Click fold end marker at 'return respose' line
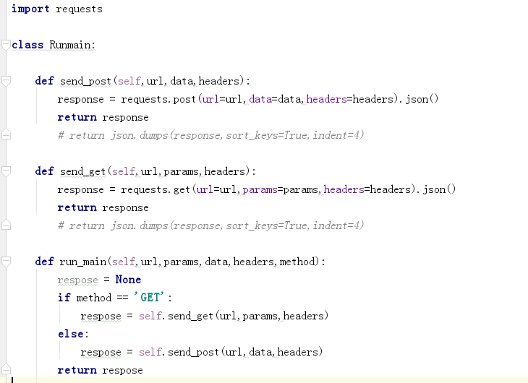Viewport: 528px width, 383px height. click(6, 369)
